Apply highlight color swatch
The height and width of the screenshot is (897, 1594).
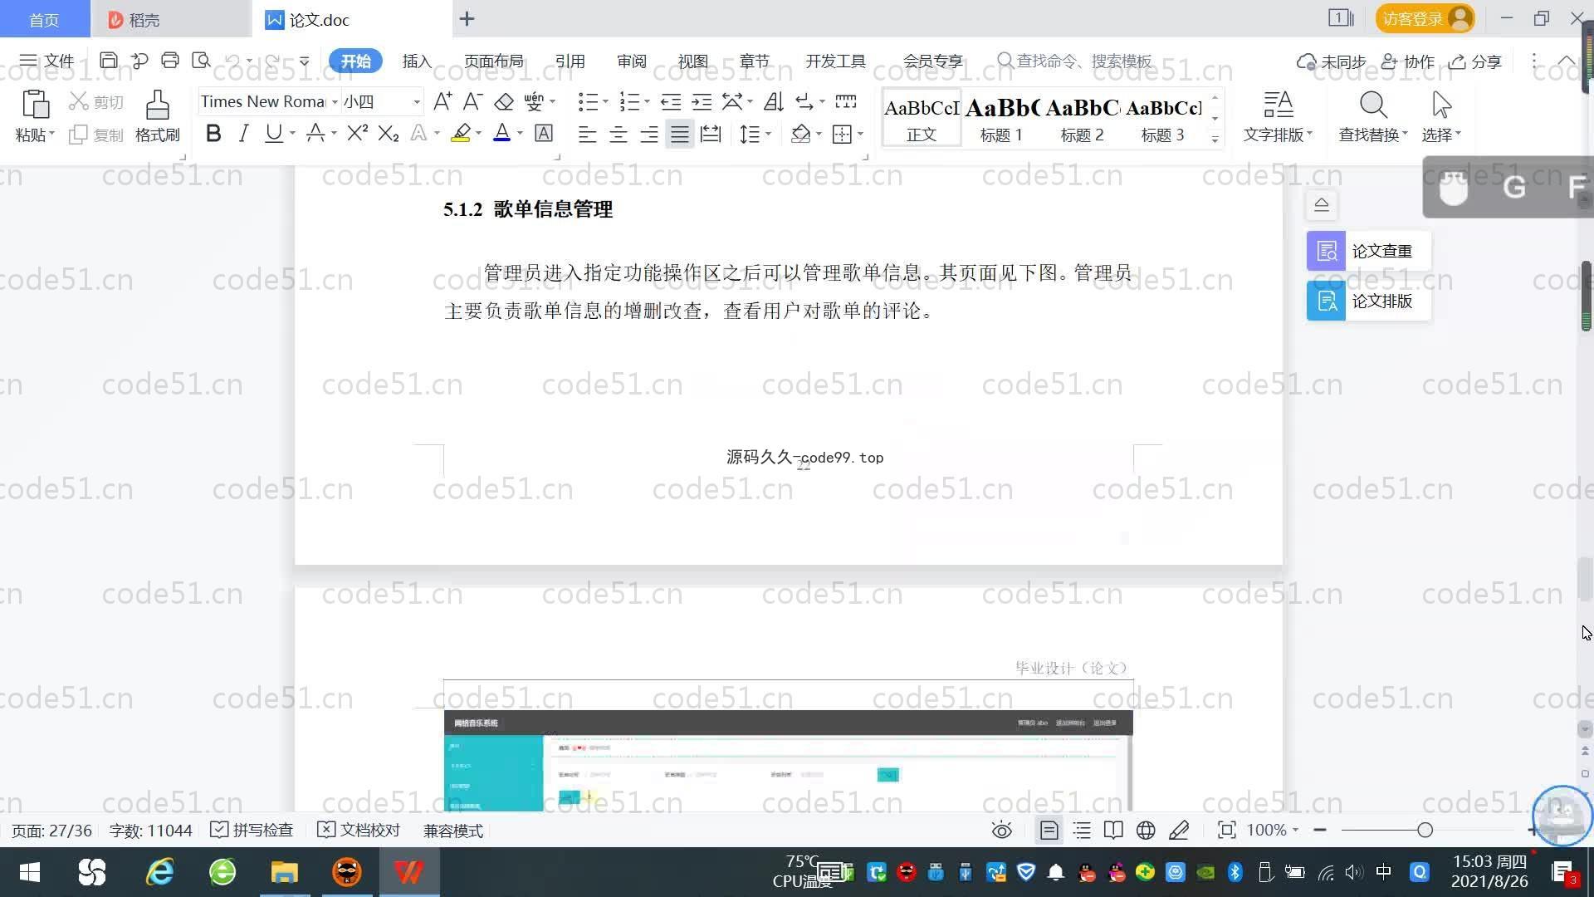click(x=461, y=134)
